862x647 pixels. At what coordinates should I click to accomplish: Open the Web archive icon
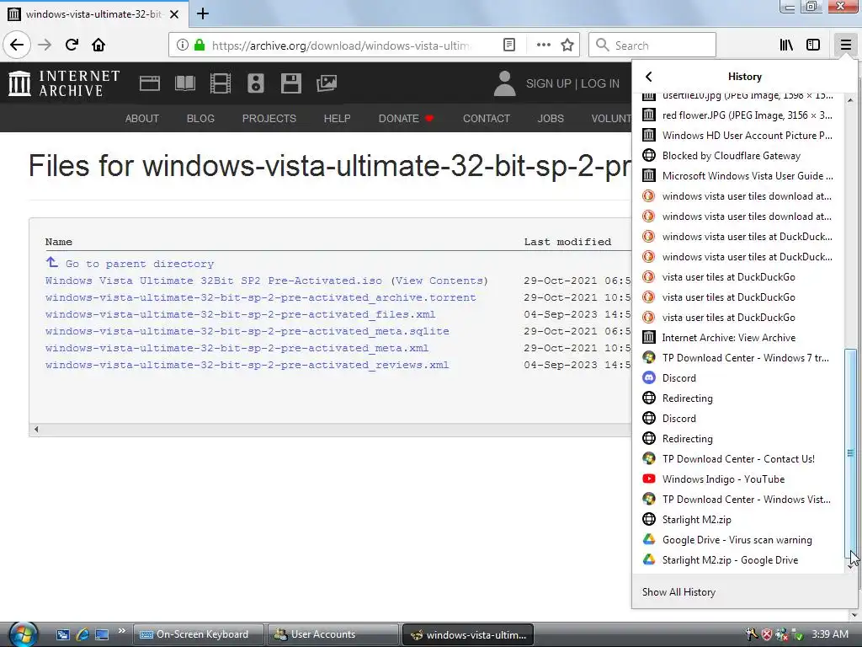point(150,83)
